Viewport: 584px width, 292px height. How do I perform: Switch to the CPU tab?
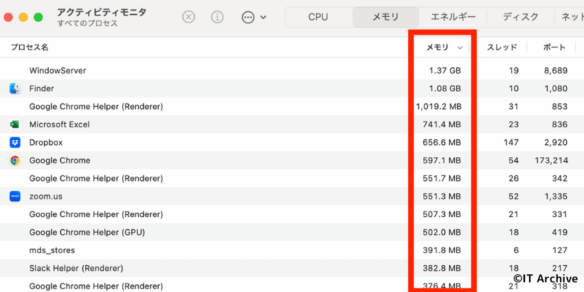(318, 17)
